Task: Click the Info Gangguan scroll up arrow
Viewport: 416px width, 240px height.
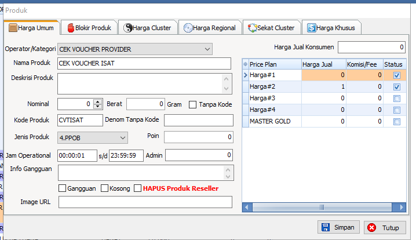Action: (x=228, y=169)
